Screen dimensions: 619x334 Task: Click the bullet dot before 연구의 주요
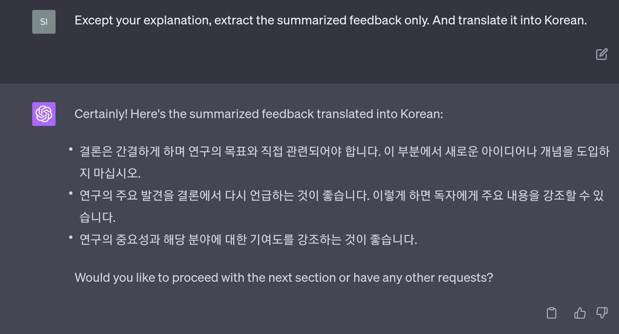[71, 194]
